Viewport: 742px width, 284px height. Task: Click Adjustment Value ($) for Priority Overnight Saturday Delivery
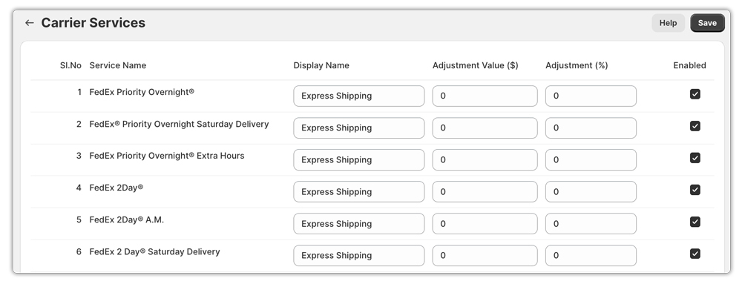pyautogui.click(x=485, y=128)
